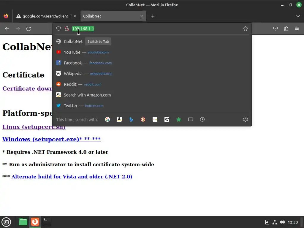304x228 pixels.
Task: Go back to the previous page
Action: (x=7, y=29)
